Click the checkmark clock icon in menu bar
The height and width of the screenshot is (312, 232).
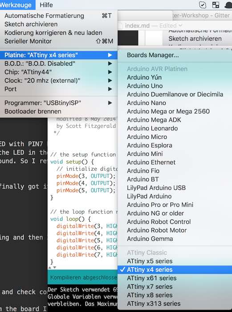pos(203,5)
